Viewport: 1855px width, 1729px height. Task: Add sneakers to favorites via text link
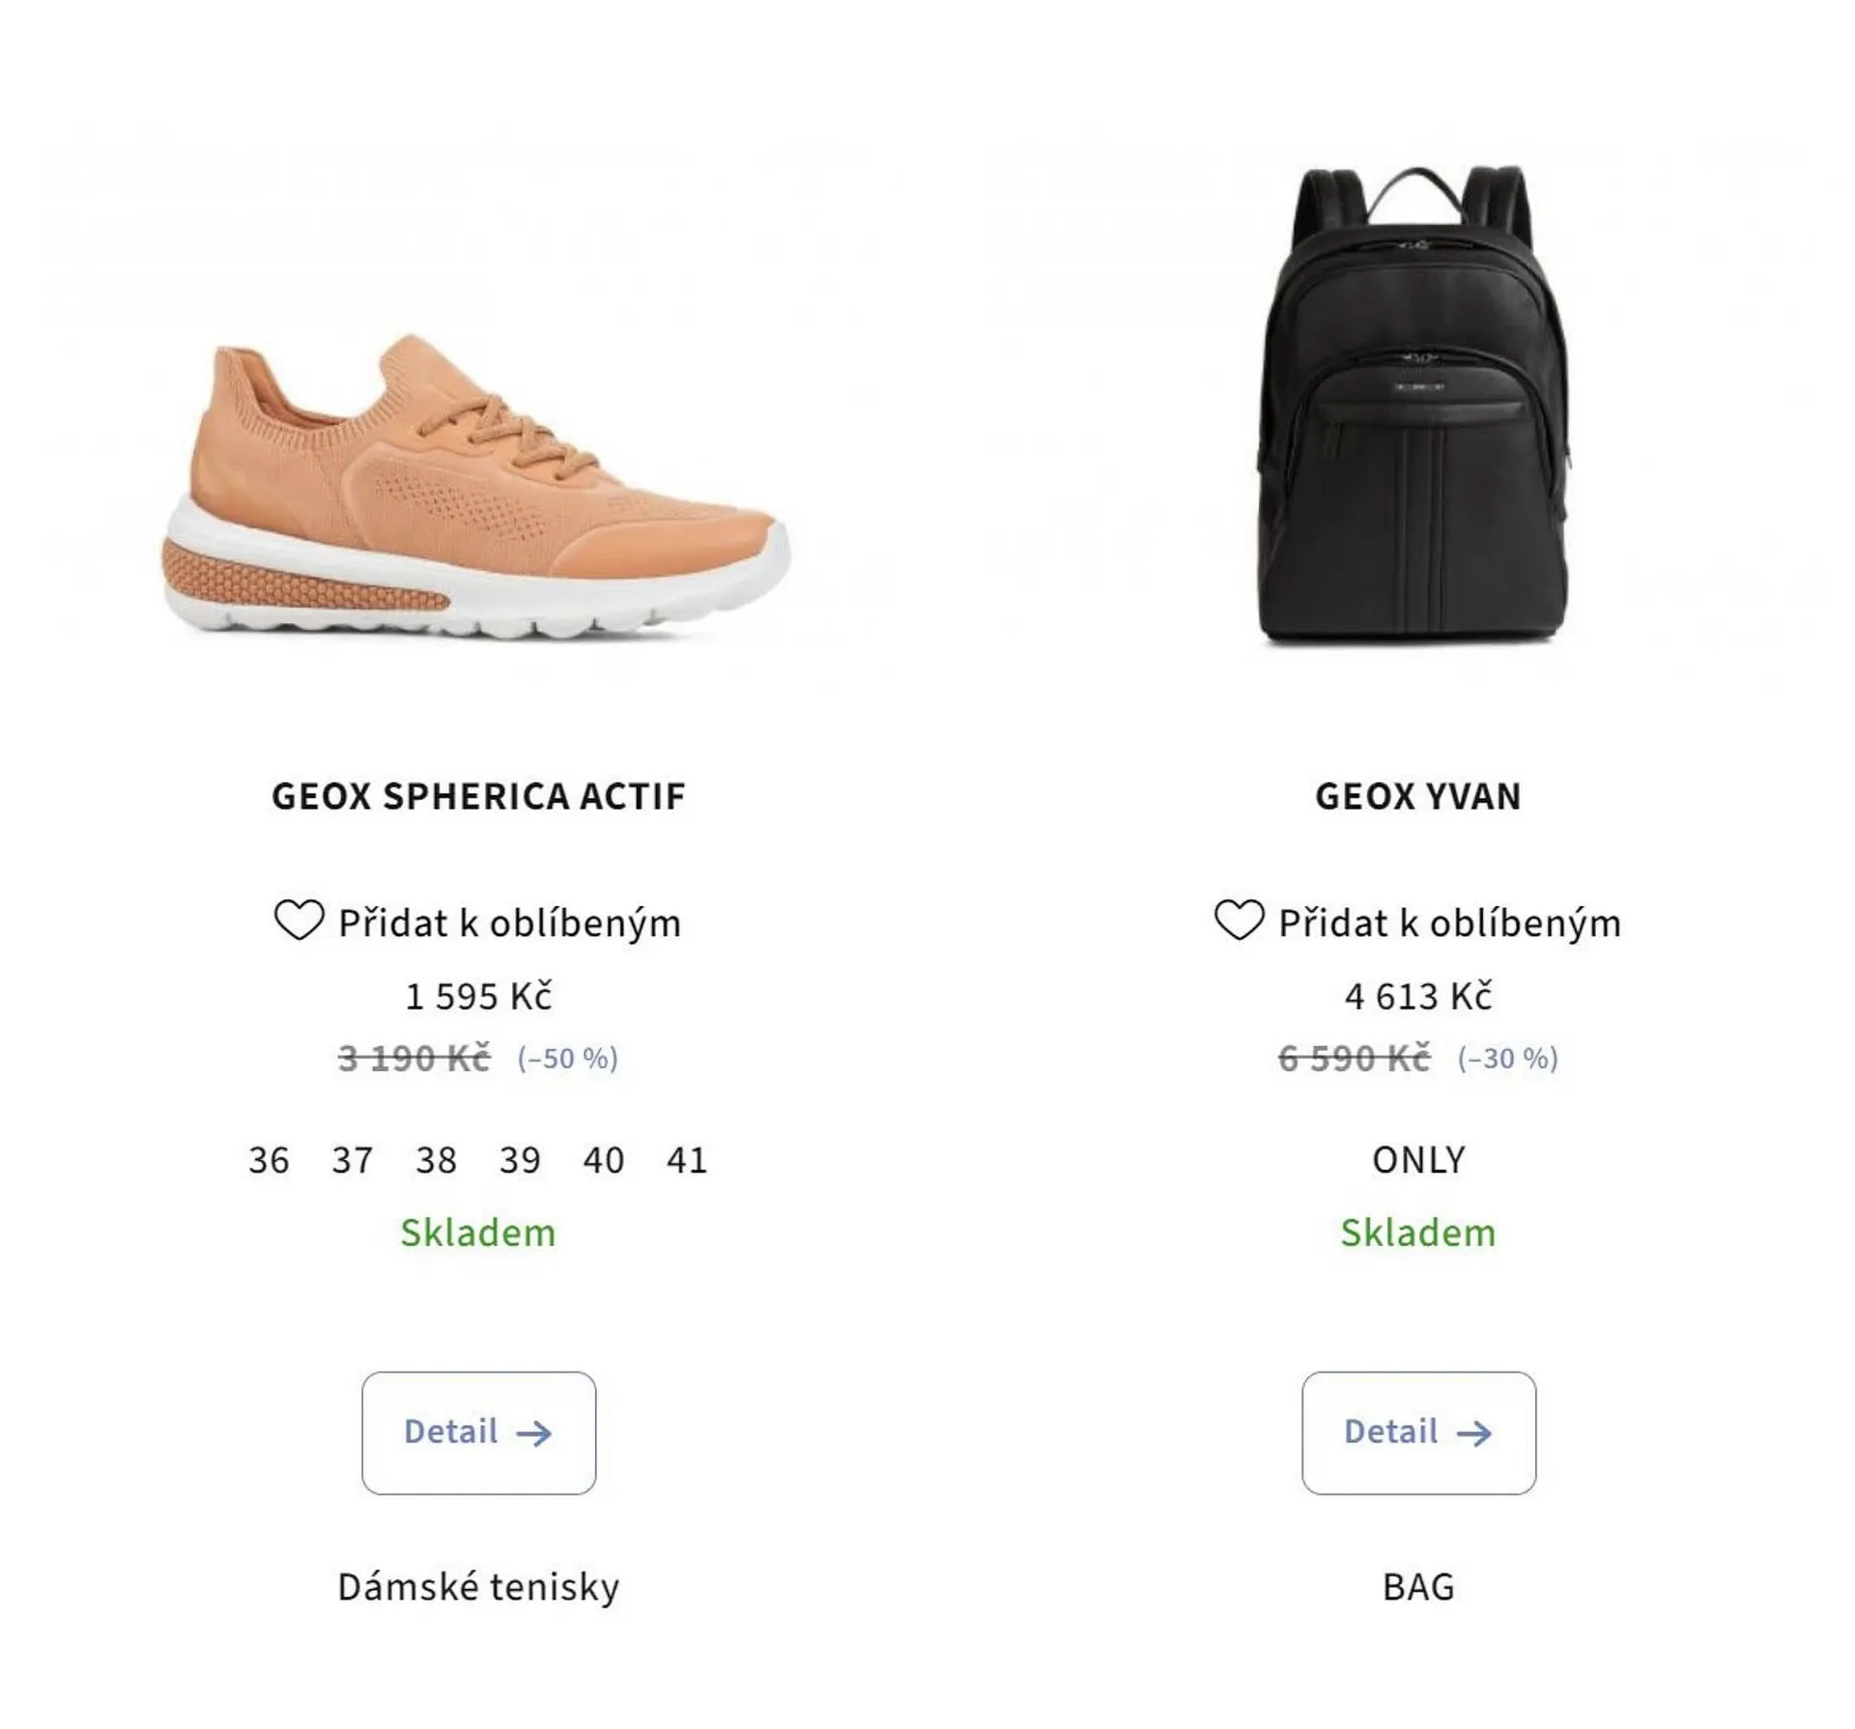pos(509,923)
